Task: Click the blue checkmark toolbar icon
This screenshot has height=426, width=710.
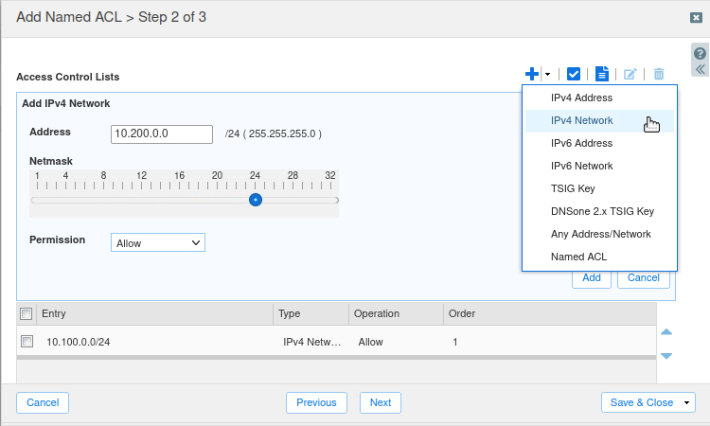Action: (573, 74)
